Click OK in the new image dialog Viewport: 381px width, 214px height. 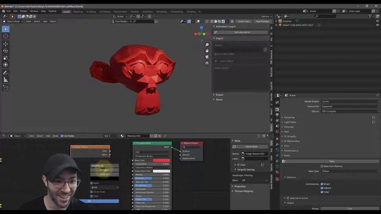point(99,201)
